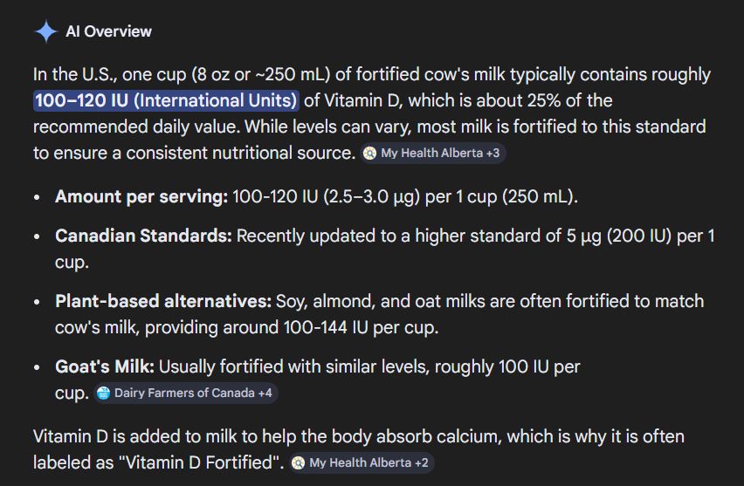The height and width of the screenshot is (486, 744).
Task: Click the highlighted 100–120 IU text
Action: coord(166,101)
